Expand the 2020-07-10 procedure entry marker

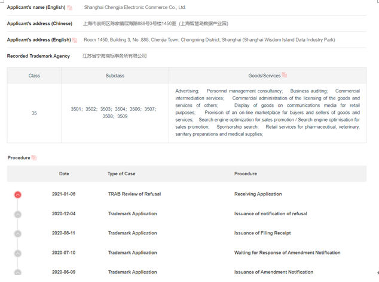[18, 253]
